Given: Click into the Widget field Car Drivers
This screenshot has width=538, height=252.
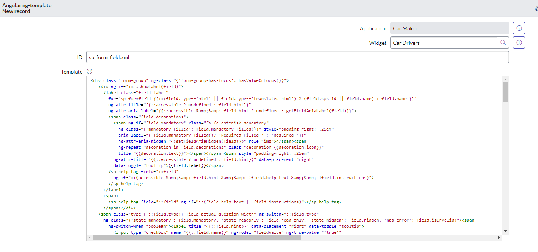Looking at the screenshot, I should 443,43.
